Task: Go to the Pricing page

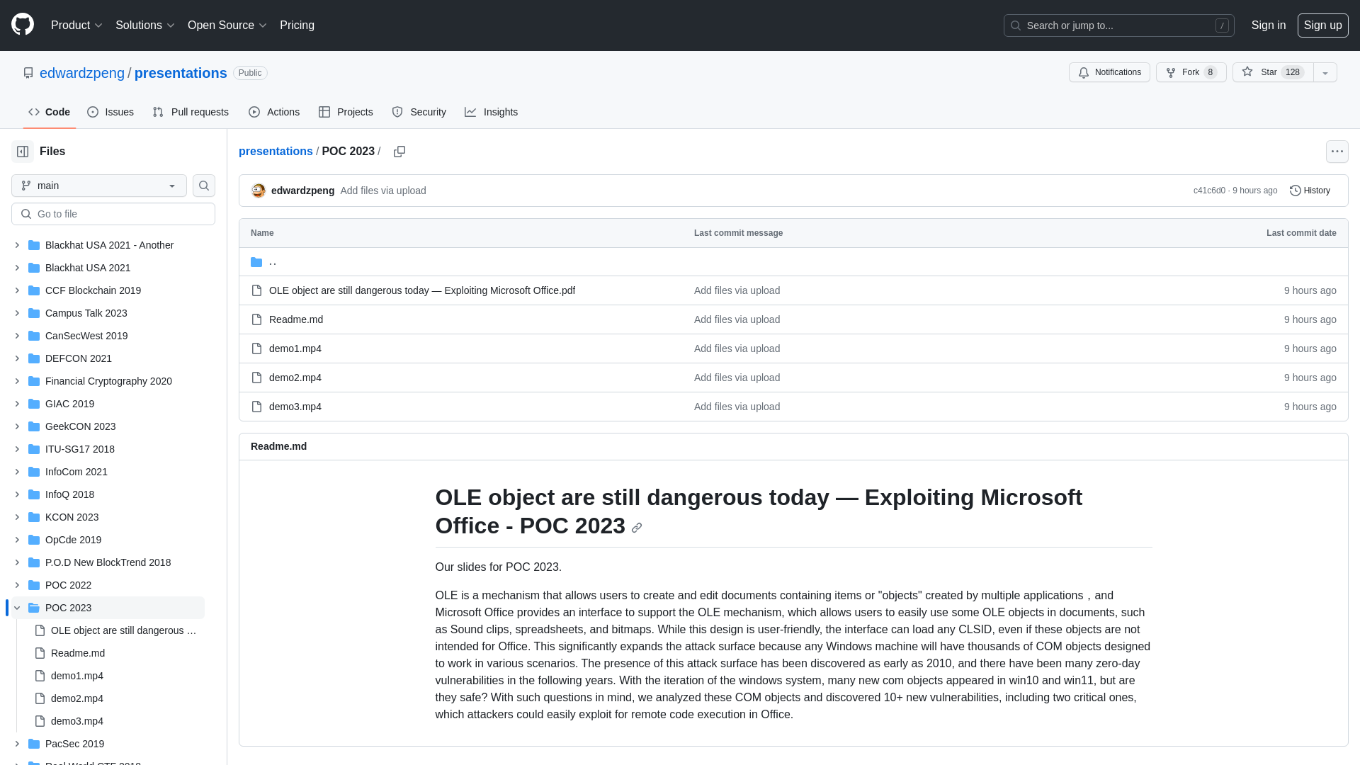Action: pos(297,25)
